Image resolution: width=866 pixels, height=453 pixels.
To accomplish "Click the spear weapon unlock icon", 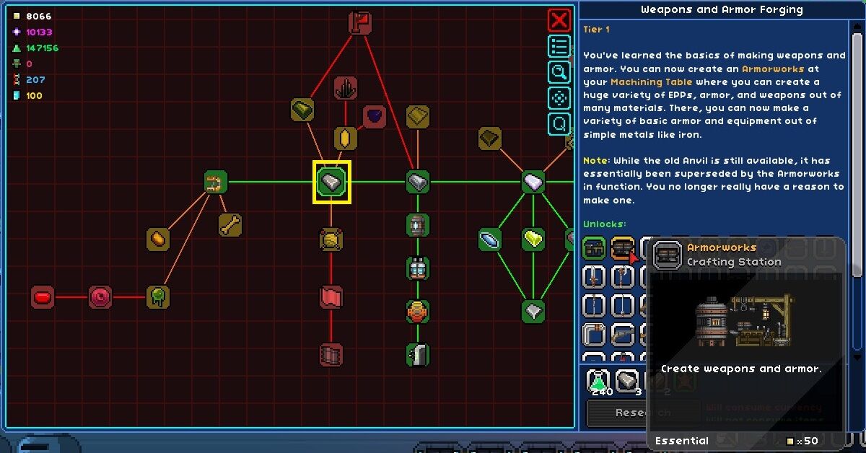I will click(623, 306).
